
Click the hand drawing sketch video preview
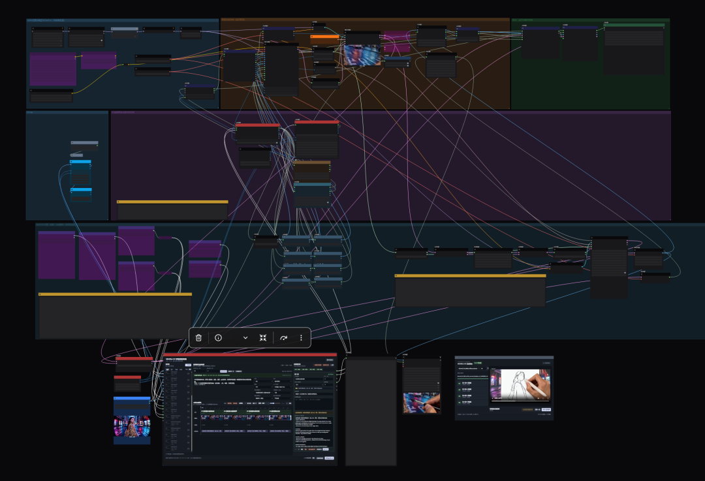520,384
